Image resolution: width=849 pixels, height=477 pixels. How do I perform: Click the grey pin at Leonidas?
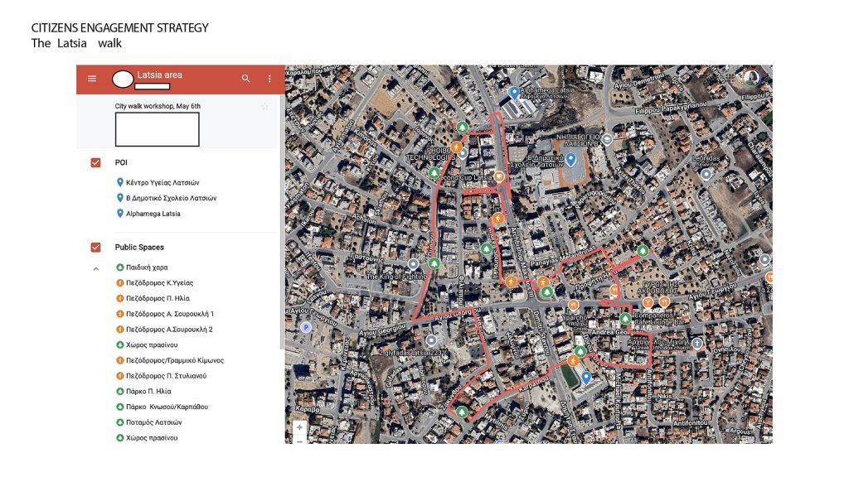pos(706,174)
